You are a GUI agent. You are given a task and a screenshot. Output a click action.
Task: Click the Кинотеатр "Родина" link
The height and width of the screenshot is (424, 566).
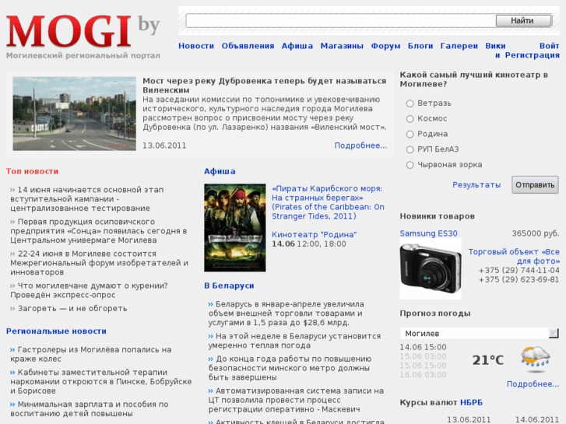click(x=314, y=234)
